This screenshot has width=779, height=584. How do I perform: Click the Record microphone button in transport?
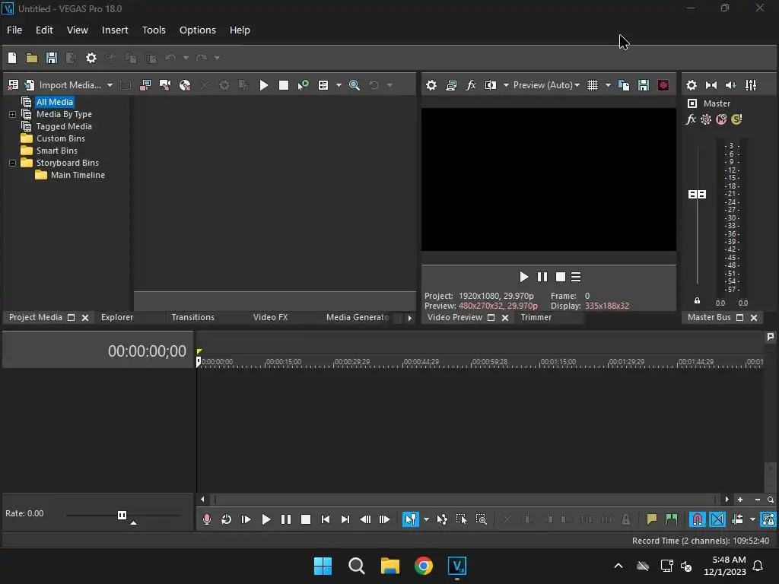pos(207,519)
